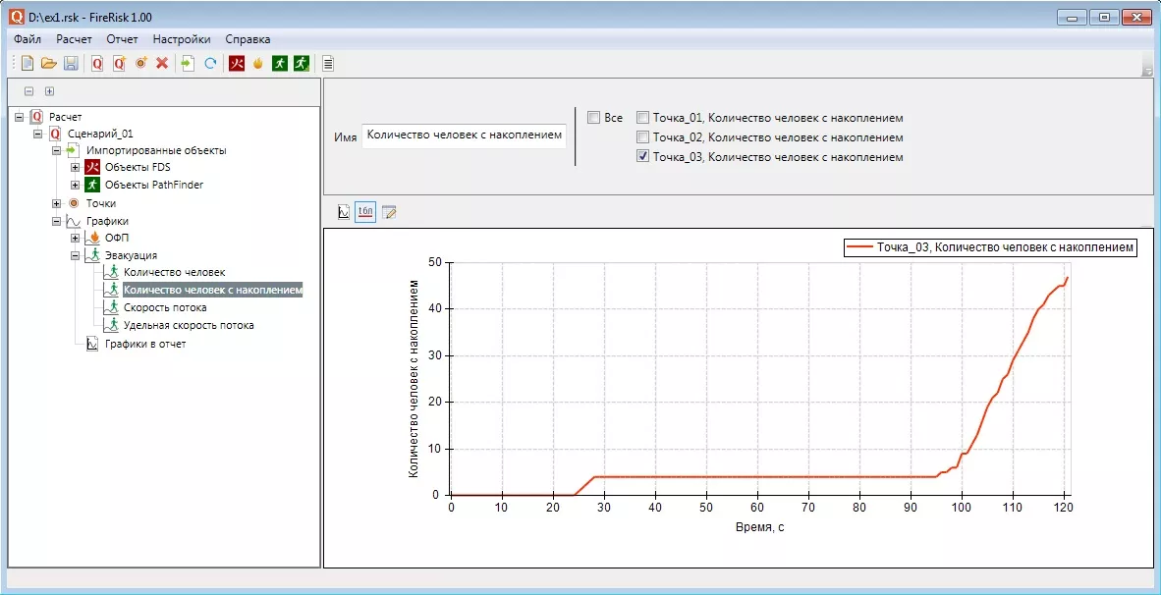This screenshot has width=1161, height=595.
Task: Click the orange flame toolbar icon
Action: (258, 64)
